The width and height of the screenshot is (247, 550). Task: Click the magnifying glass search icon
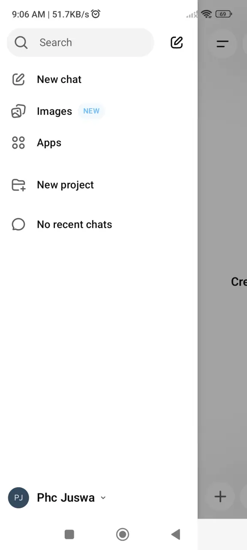pyautogui.click(x=21, y=42)
